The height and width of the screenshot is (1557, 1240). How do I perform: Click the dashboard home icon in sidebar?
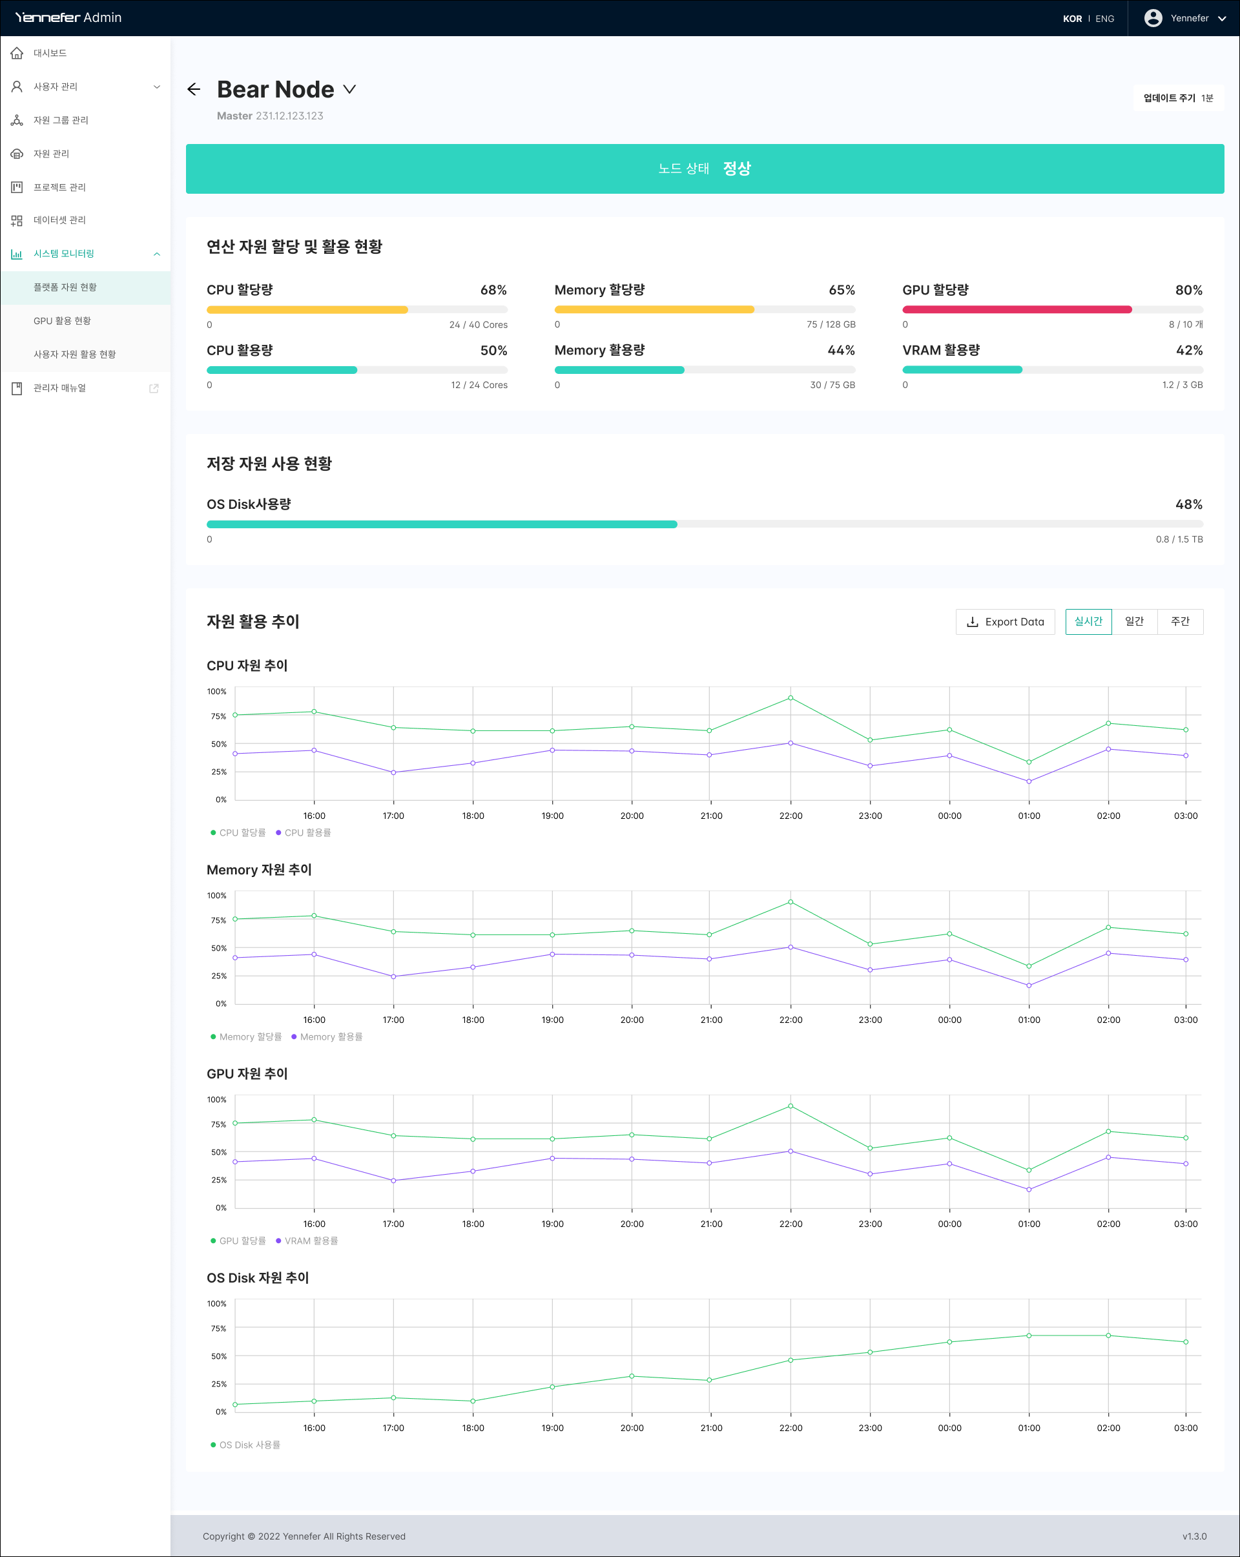click(17, 53)
